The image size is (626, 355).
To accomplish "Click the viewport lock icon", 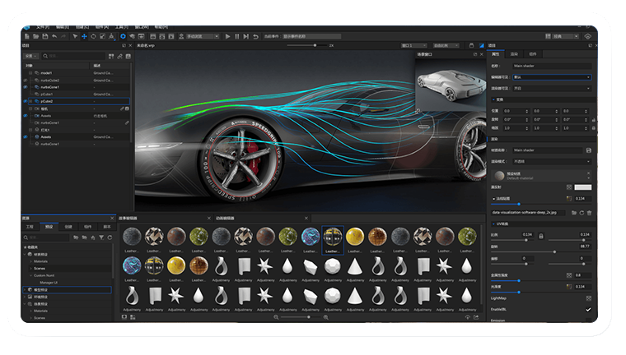I will 471,45.
